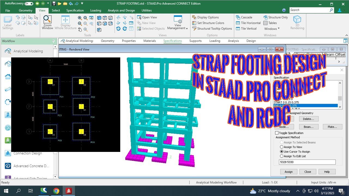Tile windows horizontally

248,23
